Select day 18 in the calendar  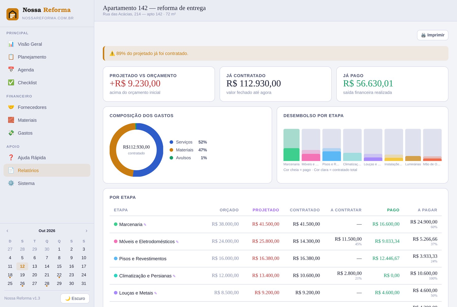10,275
